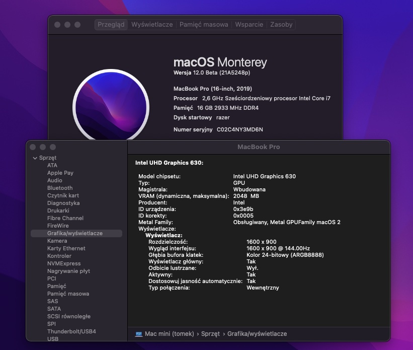Select USB in the sidebar
This screenshot has width=413, height=350.
(53, 339)
